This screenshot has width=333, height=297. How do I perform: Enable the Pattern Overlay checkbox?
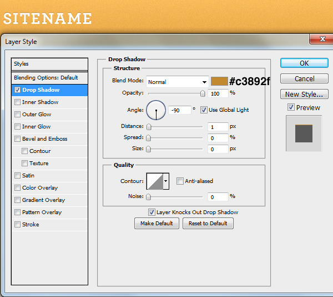coord(17,212)
